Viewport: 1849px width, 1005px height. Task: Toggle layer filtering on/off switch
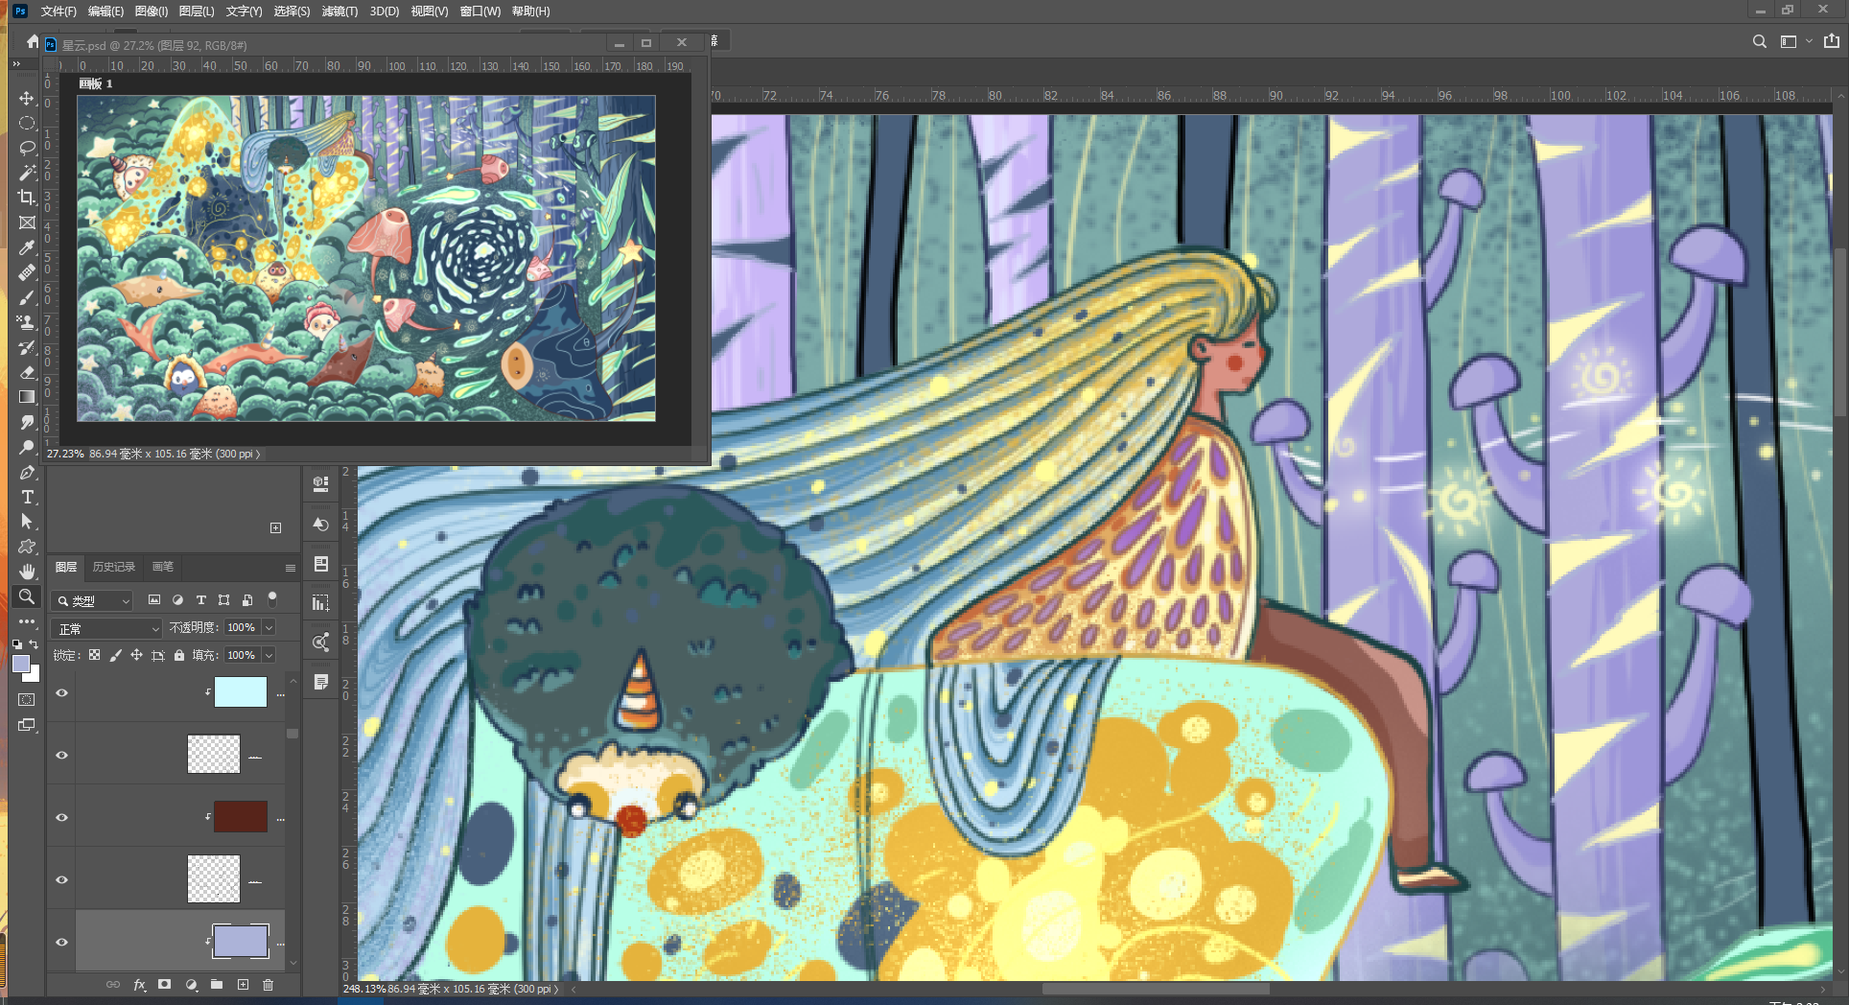(x=272, y=599)
